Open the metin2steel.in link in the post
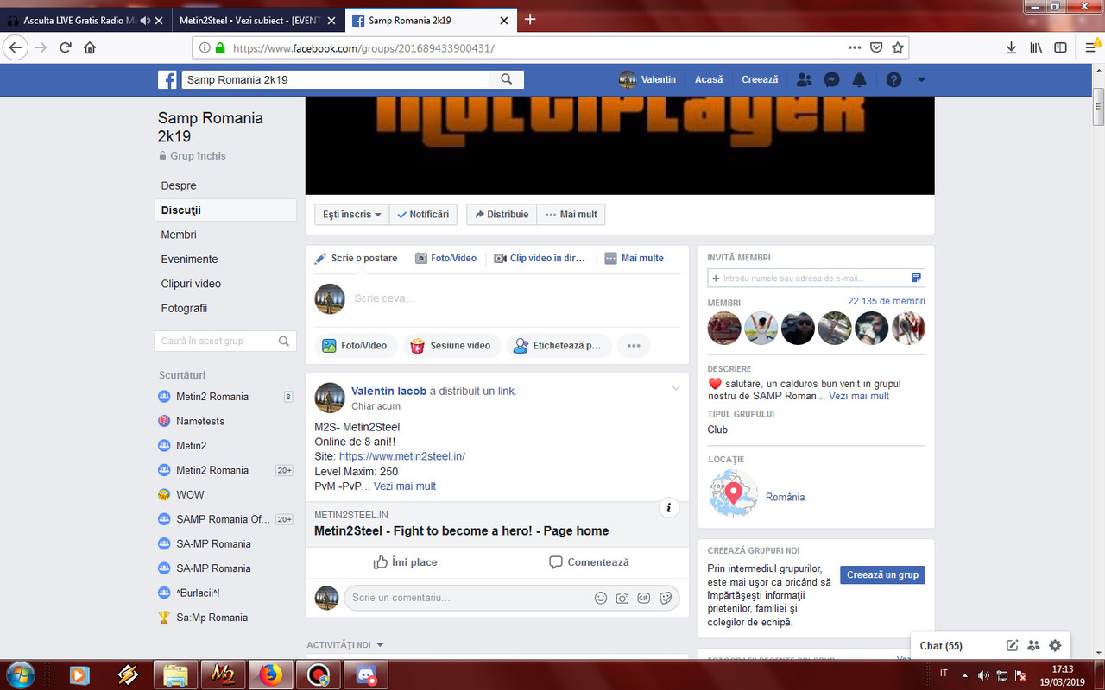Viewport: 1105px width, 690px height. pos(403,456)
